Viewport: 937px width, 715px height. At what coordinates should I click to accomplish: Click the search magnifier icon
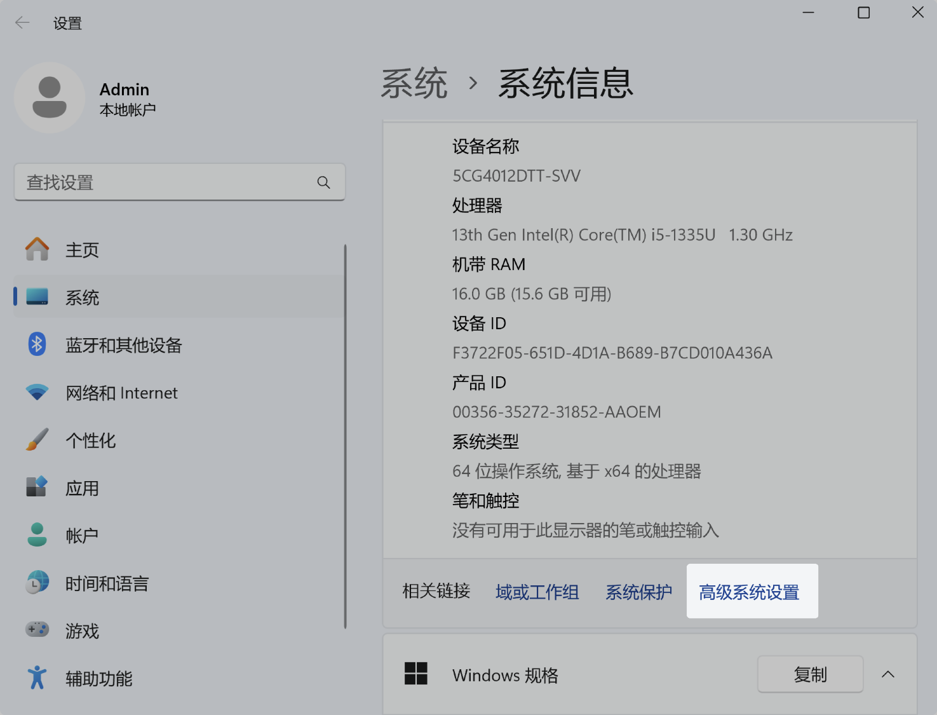pos(323,182)
